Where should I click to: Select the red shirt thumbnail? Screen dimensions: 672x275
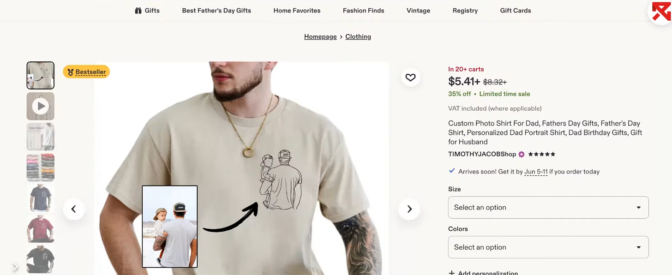pyautogui.click(x=41, y=228)
